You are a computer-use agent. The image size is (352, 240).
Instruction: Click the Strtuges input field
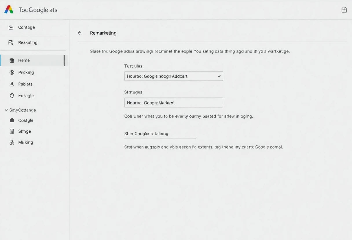(174, 102)
